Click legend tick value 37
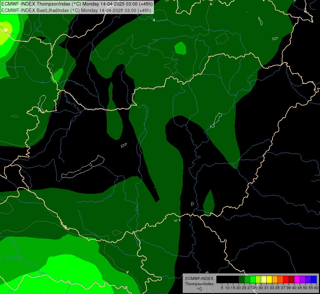 [x=283, y=288]
